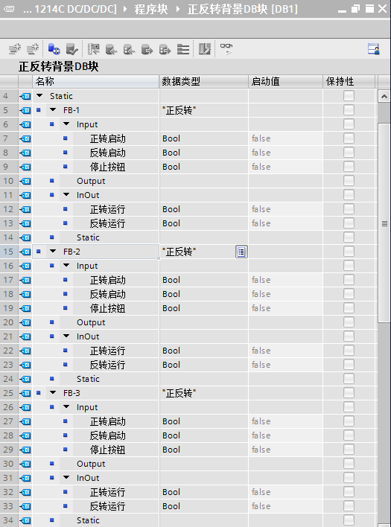391x527 pixels.
Task: Open the data type picker for FB-2
Action: [241, 252]
